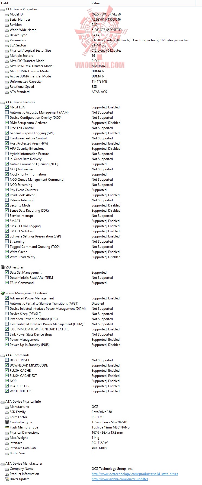Click the ATA Device Physical Info section icon
The width and height of the screenshot is (202, 485).
pyautogui.click(x=3, y=402)
